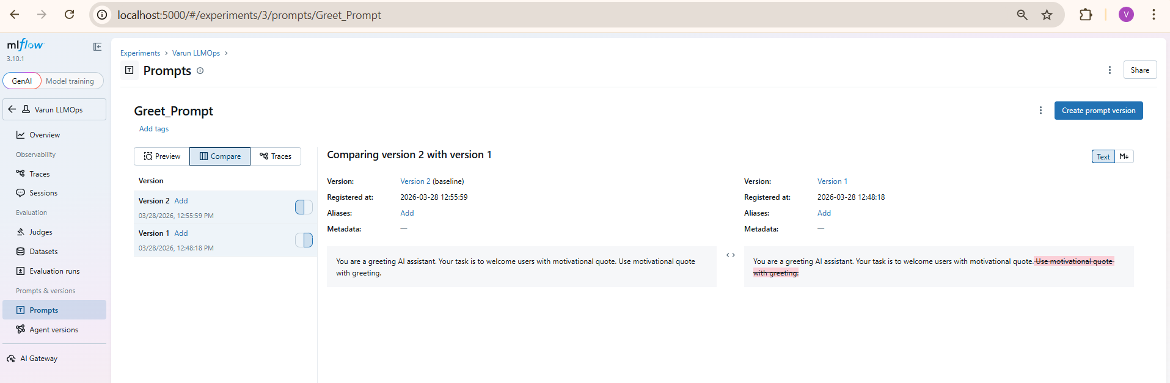Click timestamp 2026-03-28 12:55:59

tap(434, 197)
